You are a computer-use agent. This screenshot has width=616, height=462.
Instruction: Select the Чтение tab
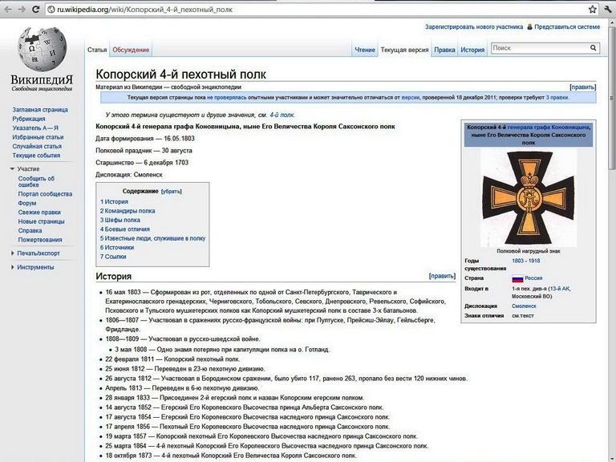coord(365,50)
